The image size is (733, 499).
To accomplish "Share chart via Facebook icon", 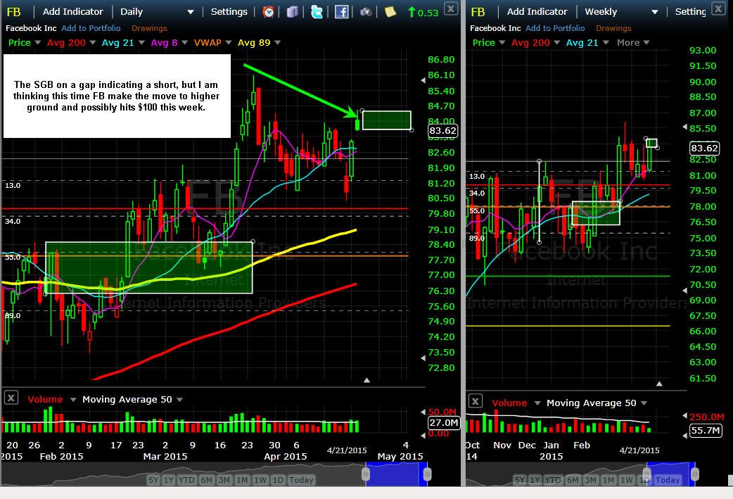I will (342, 12).
